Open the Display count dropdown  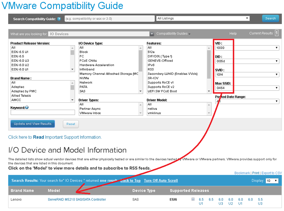tap(272, 181)
